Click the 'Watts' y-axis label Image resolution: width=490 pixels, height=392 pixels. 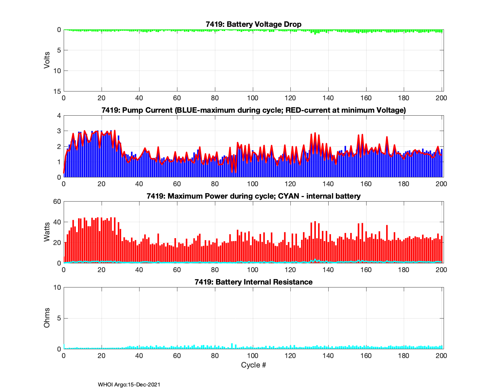47,232
